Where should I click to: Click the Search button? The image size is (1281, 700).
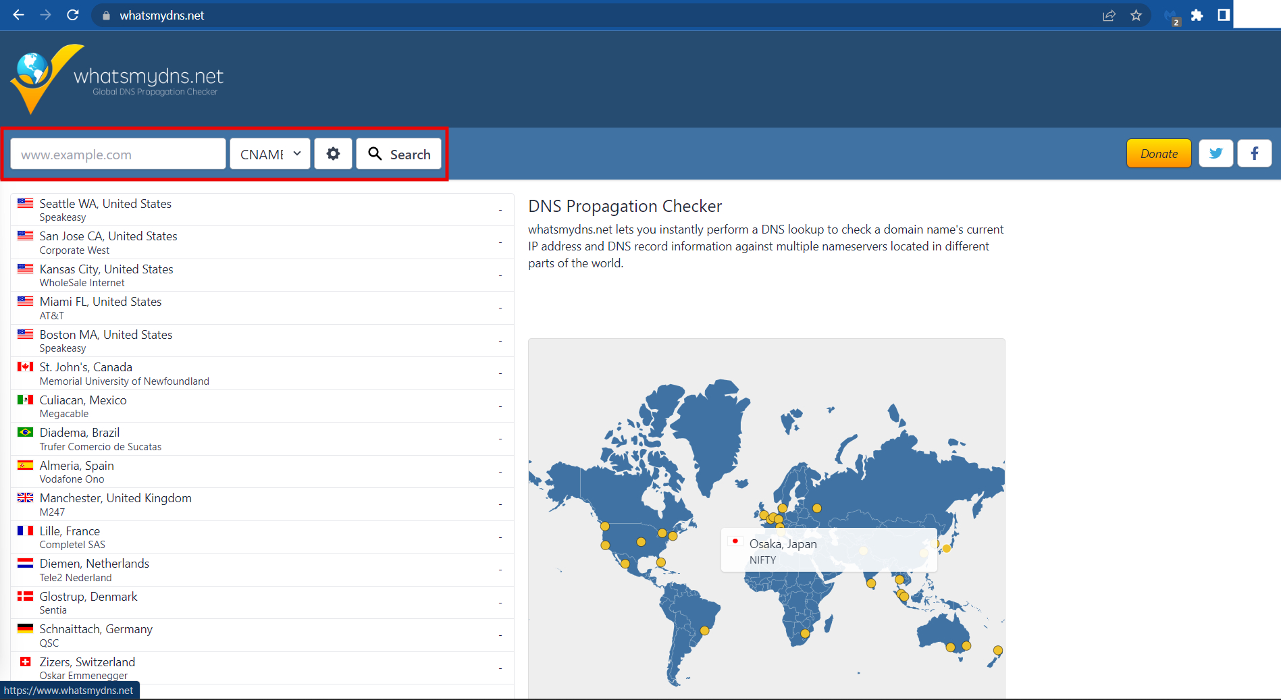[x=398, y=154]
